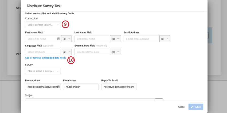Click Add or remove embedded data fields

(45, 58)
